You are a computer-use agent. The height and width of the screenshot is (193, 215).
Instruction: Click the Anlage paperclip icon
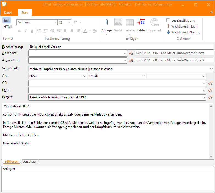[106, 23]
